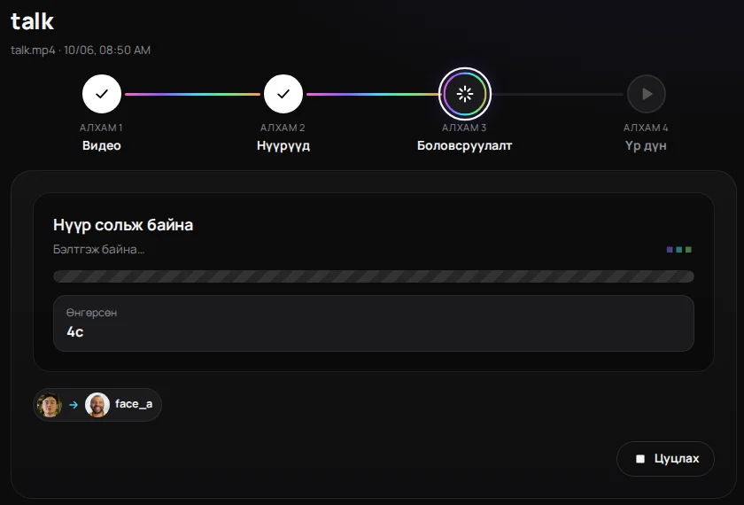Click the three colored loading dots
Image resolution: width=744 pixels, height=505 pixels.
(679, 250)
